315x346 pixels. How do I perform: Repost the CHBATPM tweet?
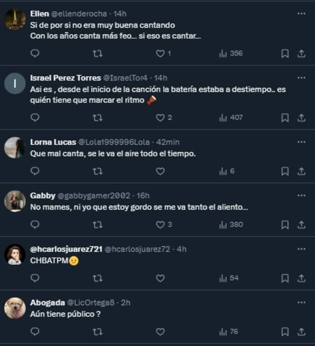[x=98, y=278]
